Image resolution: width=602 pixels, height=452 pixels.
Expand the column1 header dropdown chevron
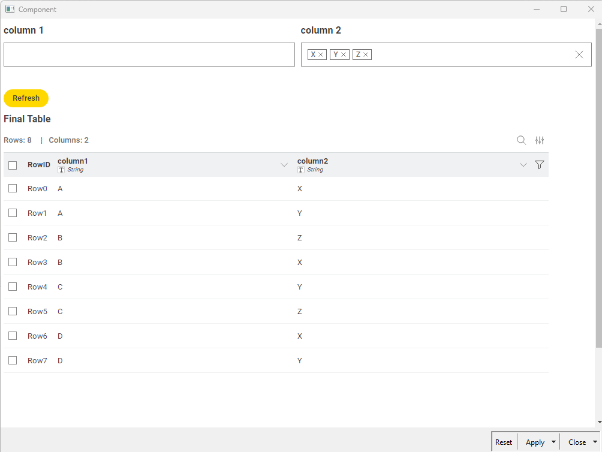(x=284, y=165)
